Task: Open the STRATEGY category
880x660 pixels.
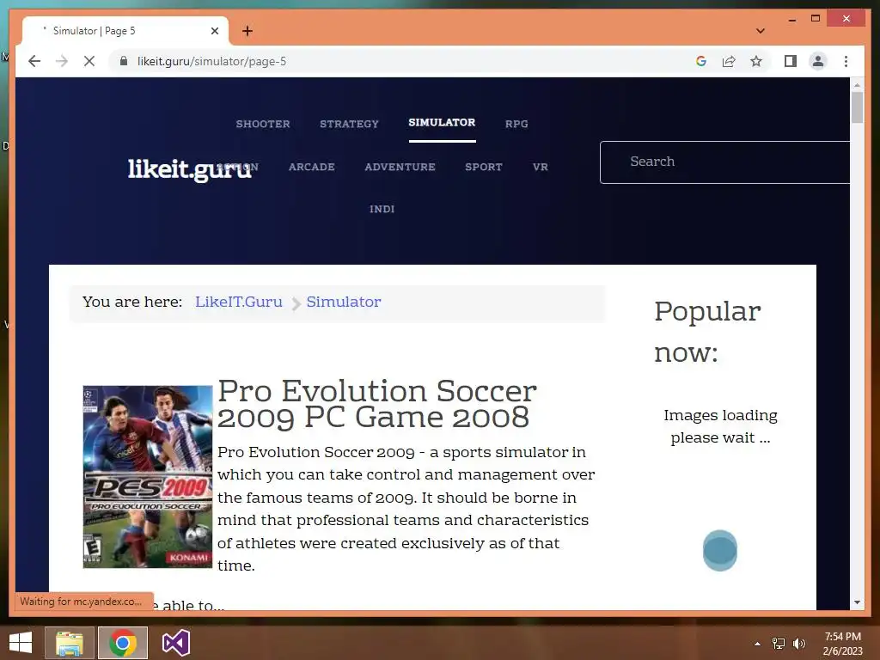Action: (349, 124)
